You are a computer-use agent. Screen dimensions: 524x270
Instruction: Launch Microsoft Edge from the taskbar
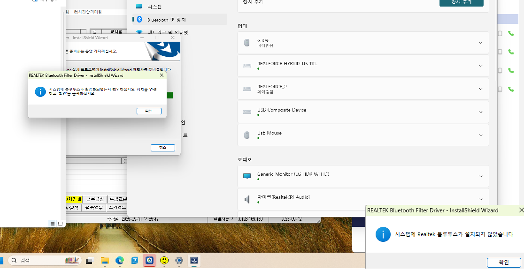120,261
